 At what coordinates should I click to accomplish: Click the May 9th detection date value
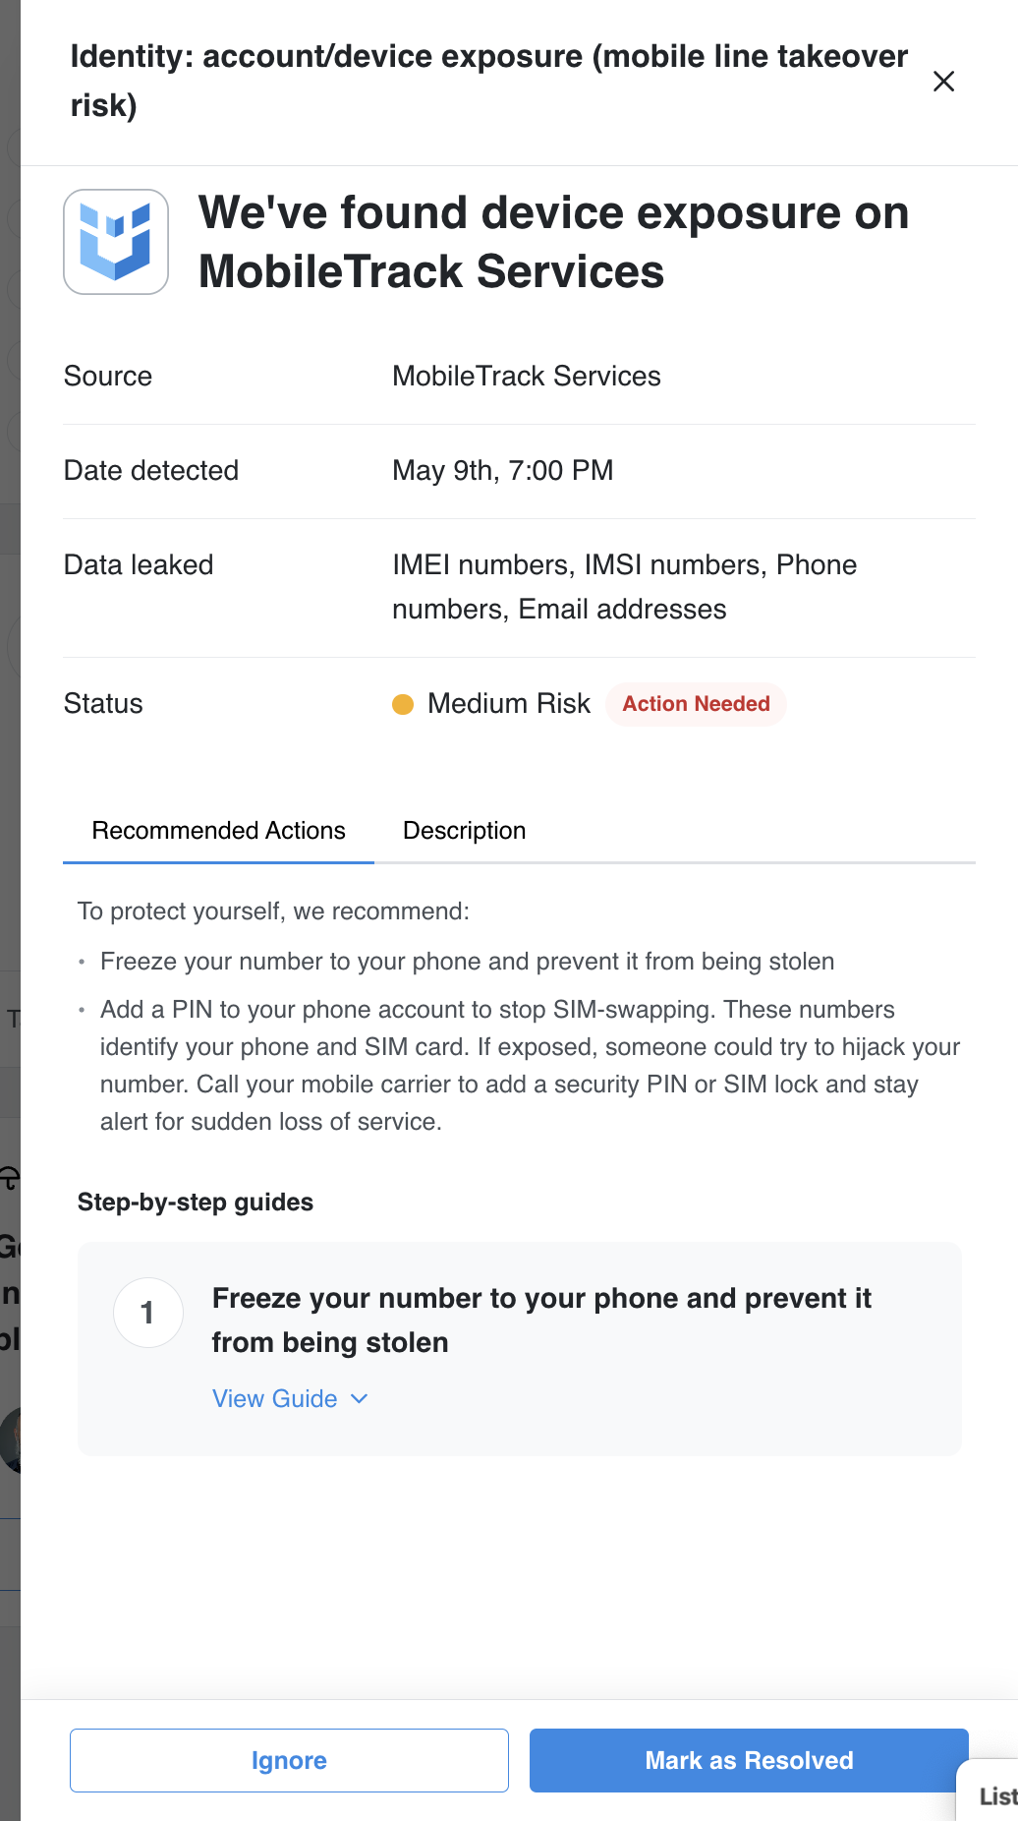tap(503, 471)
